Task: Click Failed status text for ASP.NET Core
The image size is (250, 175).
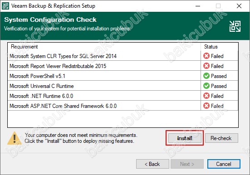Action: point(217,106)
